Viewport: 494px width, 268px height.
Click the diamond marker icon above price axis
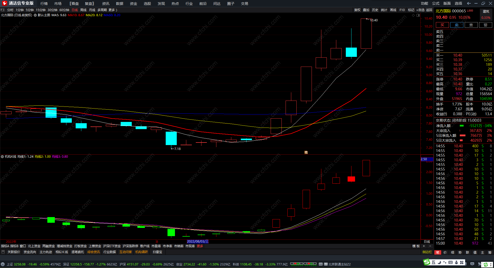click(413, 15)
